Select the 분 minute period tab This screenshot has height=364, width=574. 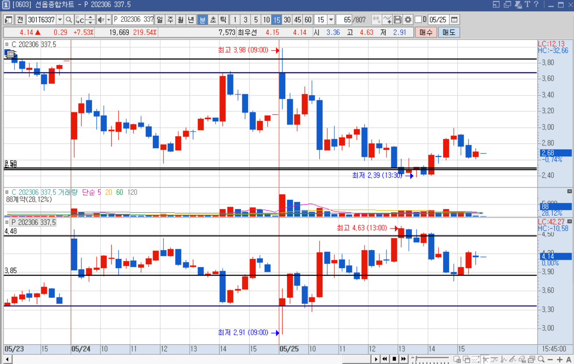click(x=202, y=20)
